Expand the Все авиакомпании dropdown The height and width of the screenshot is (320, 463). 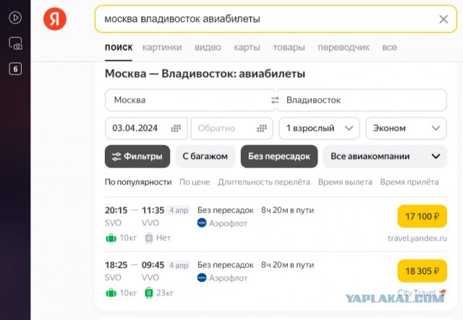pyautogui.click(x=385, y=156)
